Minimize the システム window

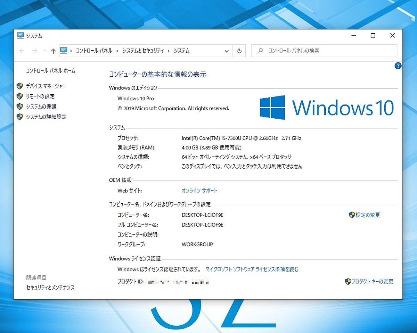point(353,35)
